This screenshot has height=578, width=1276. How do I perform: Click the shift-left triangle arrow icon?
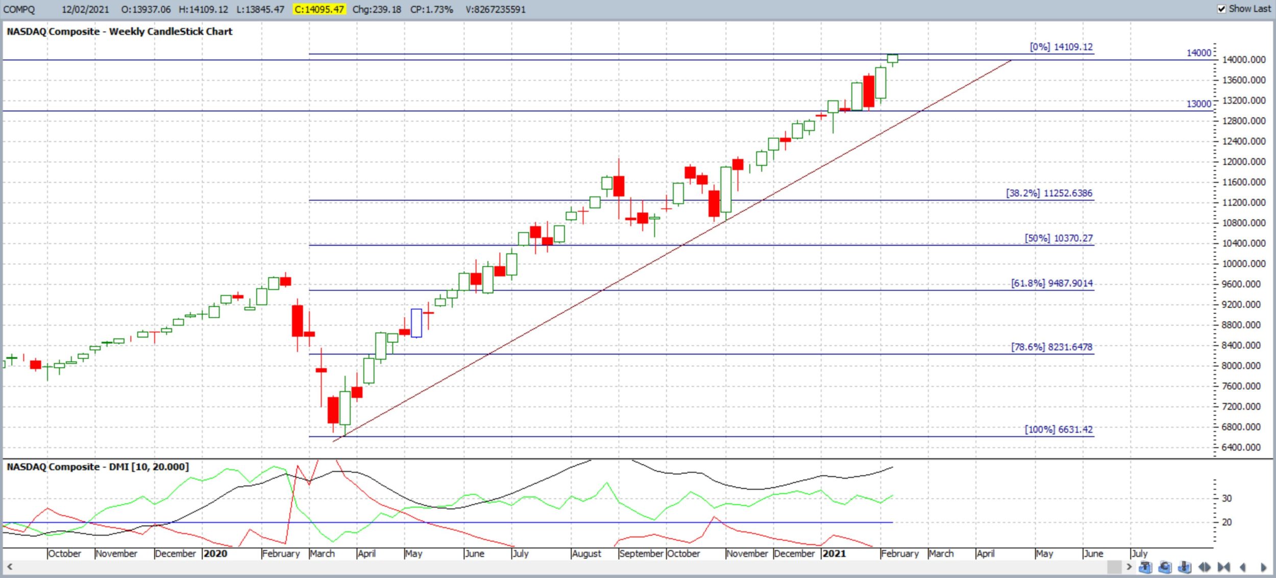pyautogui.click(x=1243, y=567)
